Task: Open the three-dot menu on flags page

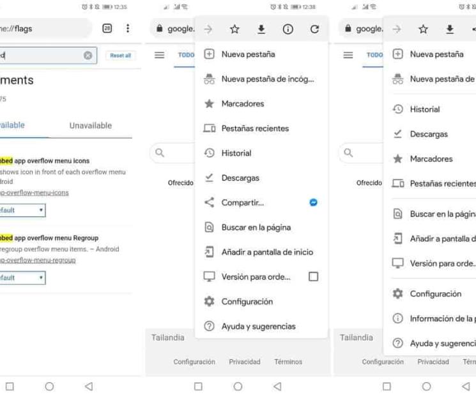Action: (128, 29)
